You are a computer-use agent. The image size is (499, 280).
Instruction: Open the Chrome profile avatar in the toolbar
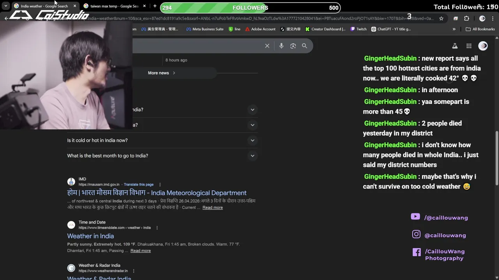click(482, 18)
